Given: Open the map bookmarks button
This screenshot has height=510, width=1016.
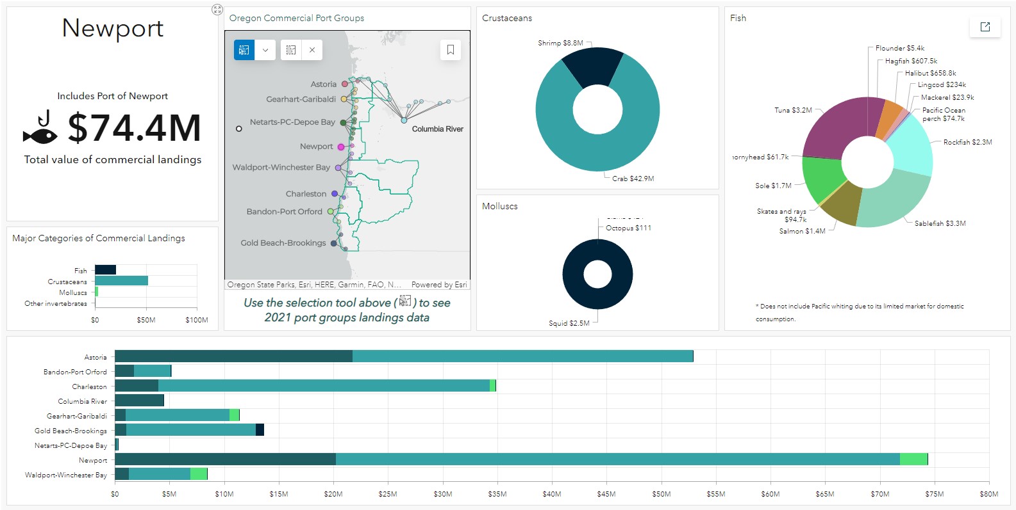Looking at the screenshot, I should [x=451, y=50].
